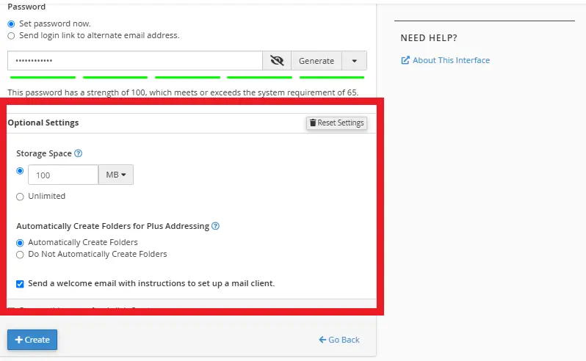Click the Plus Addressing help icon
Screen dimensions: 586x361
pos(215,226)
